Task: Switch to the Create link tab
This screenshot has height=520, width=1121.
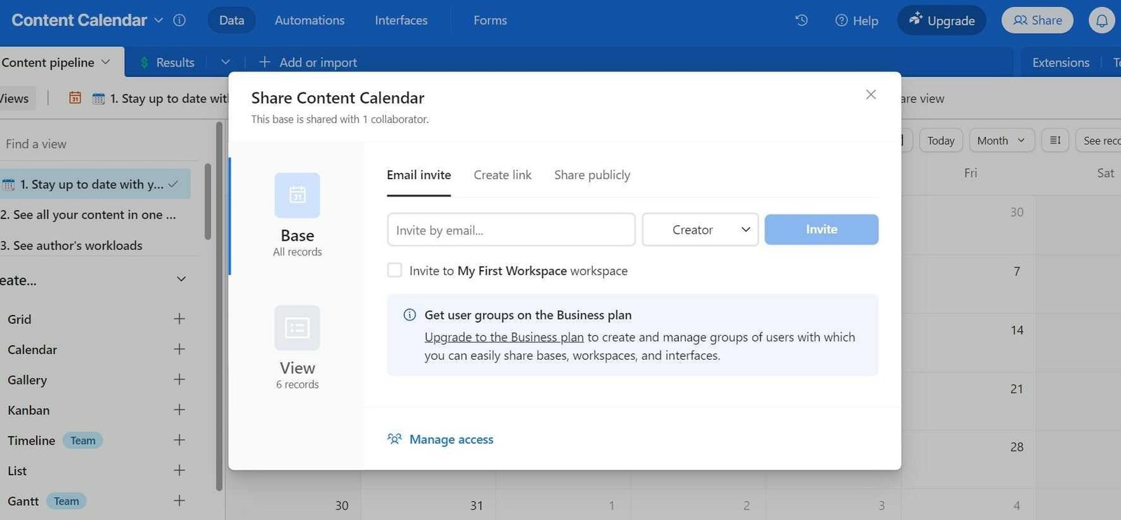Action: coord(502,175)
